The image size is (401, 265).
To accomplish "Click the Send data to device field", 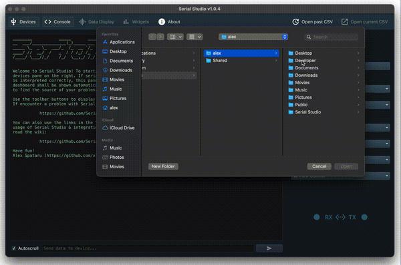I will [148, 248].
